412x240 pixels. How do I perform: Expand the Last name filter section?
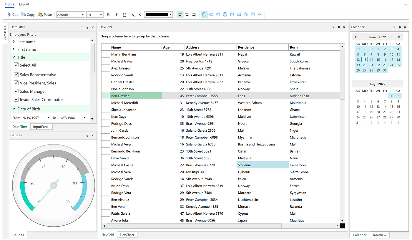(13, 42)
